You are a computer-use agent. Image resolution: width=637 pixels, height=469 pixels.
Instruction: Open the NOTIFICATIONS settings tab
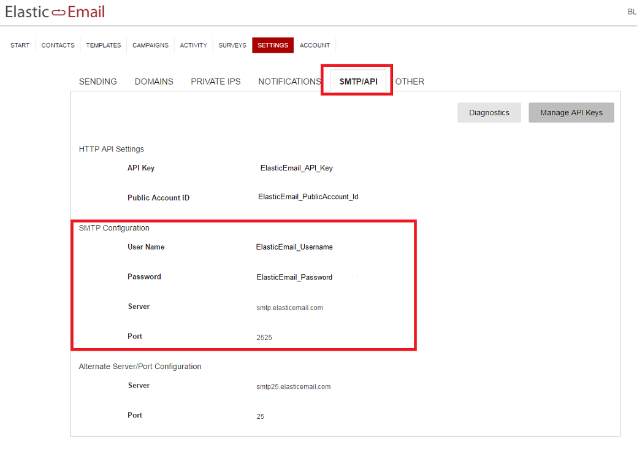point(289,81)
